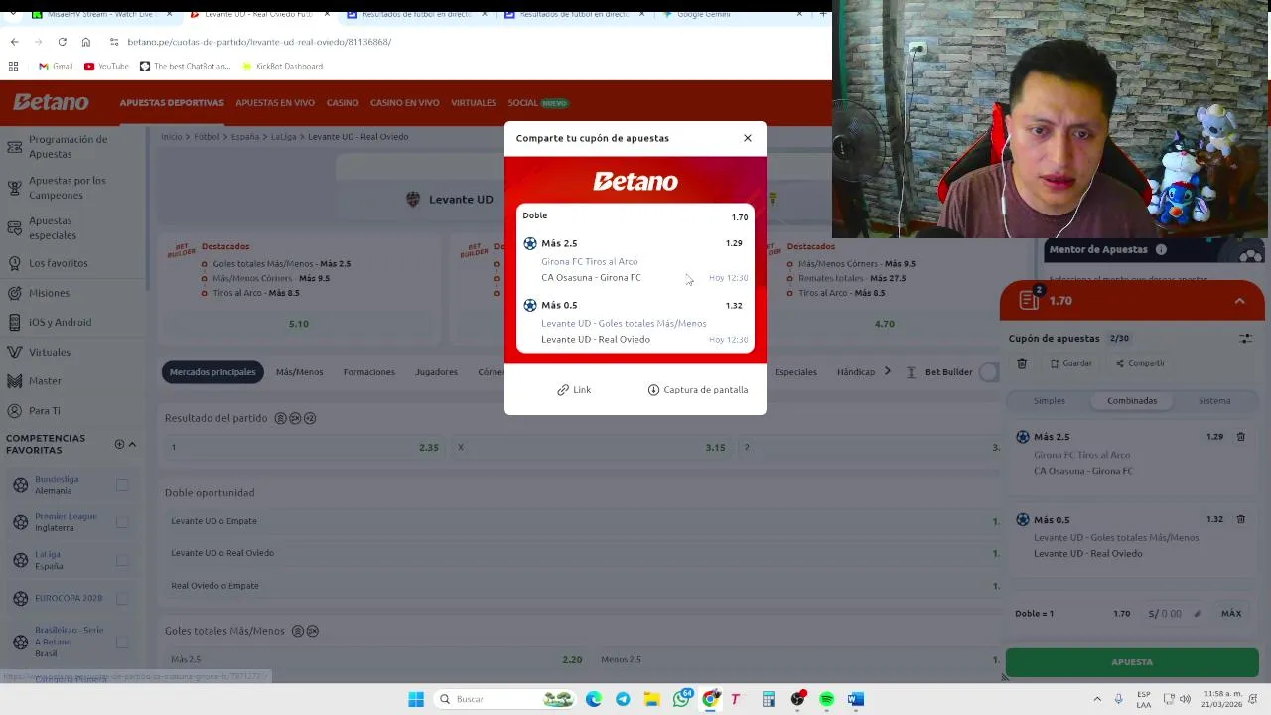Screen dimensions: 1271x715
Task: Click the Betano logo in header
Action: [x=51, y=102]
